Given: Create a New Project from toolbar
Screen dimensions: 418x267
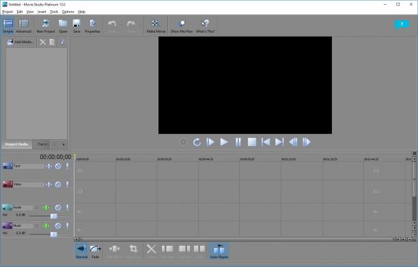Looking at the screenshot, I should [x=46, y=26].
